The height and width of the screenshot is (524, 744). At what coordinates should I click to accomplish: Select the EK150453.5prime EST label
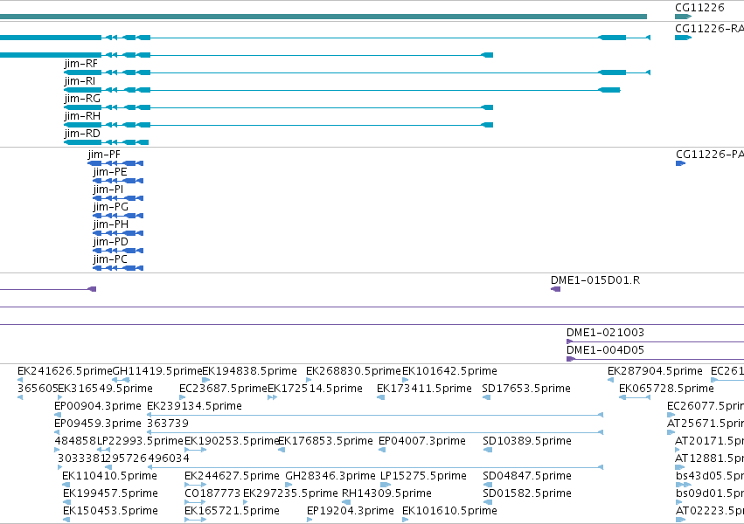(110, 511)
